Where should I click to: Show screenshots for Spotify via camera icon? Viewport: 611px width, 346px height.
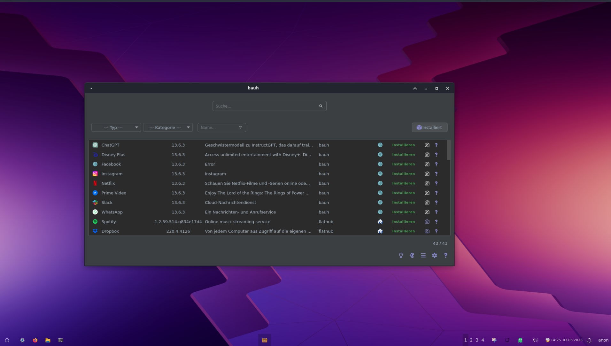427,222
